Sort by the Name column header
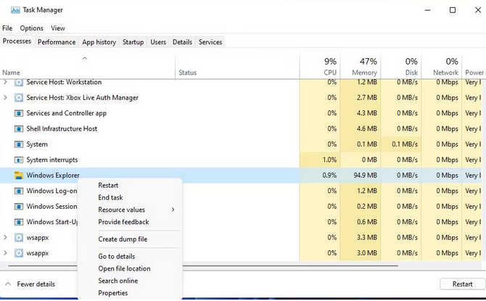Image resolution: width=486 pixels, height=301 pixels. (11, 73)
